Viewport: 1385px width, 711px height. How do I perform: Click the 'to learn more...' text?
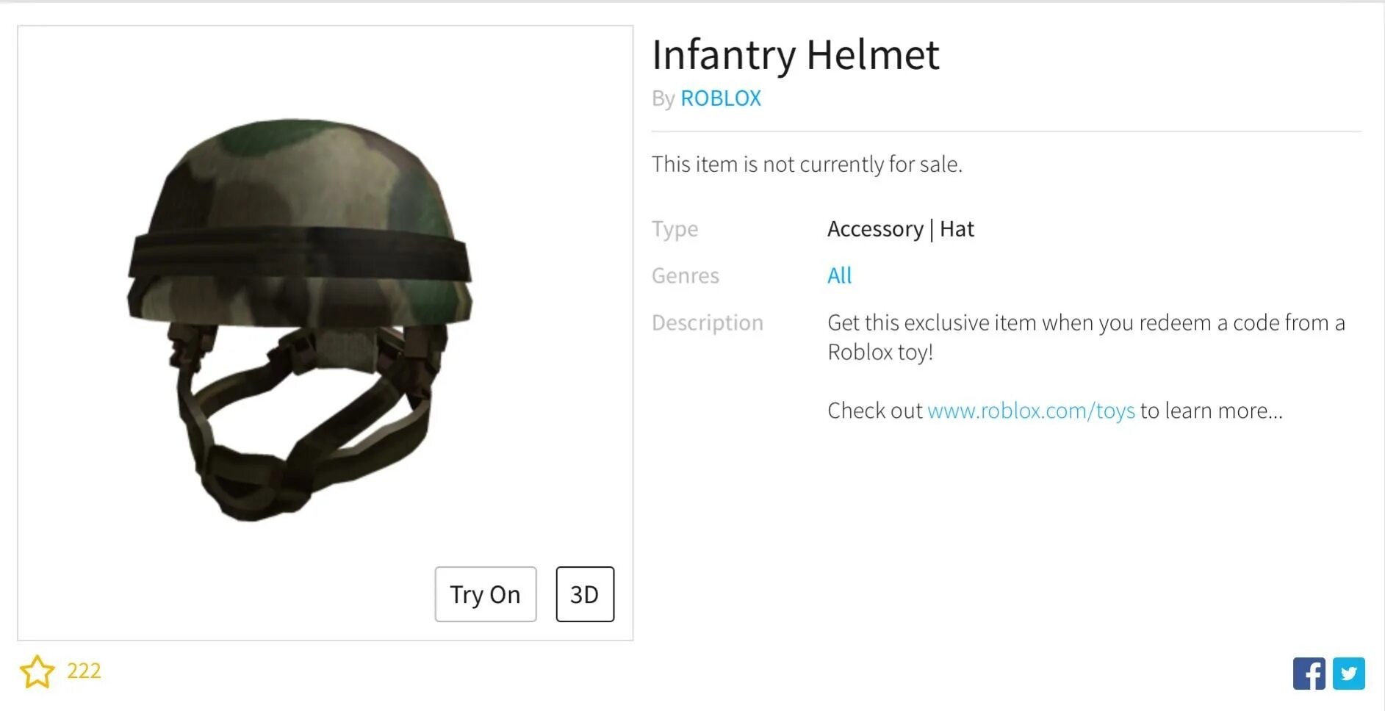(1211, 411)
